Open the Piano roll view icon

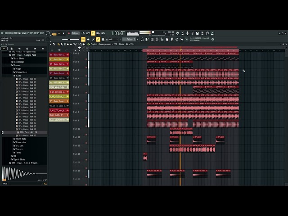[x=147, y=39]
